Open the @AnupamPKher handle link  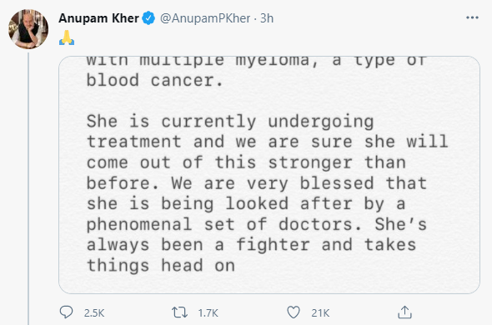click(205, 18)
